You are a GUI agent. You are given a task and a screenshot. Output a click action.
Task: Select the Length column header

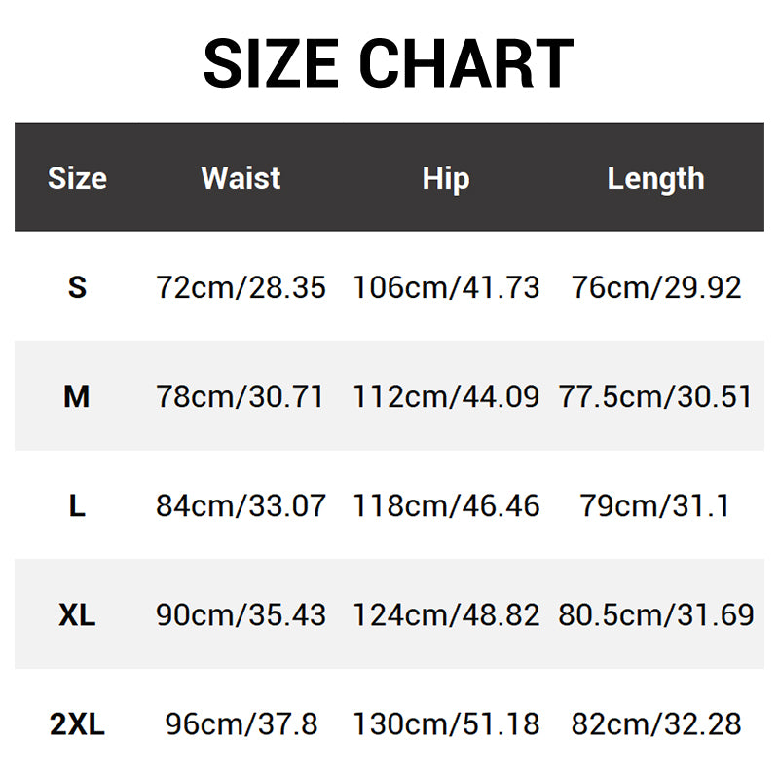tap(655, 178)
